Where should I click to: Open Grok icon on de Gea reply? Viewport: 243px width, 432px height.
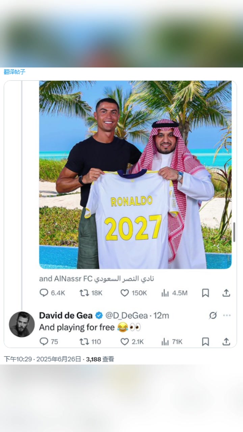pos(213,316)
